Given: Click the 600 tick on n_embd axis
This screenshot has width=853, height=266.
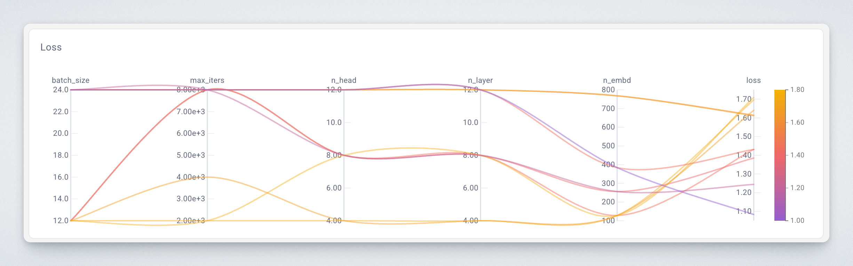Looking at the screenshot, I should (608, 127).
